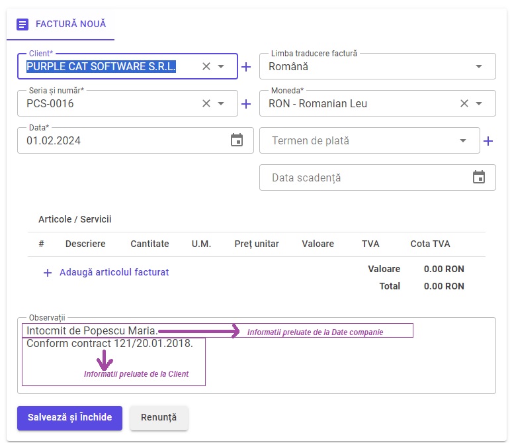Open the calendar for Data scadență

479,177
